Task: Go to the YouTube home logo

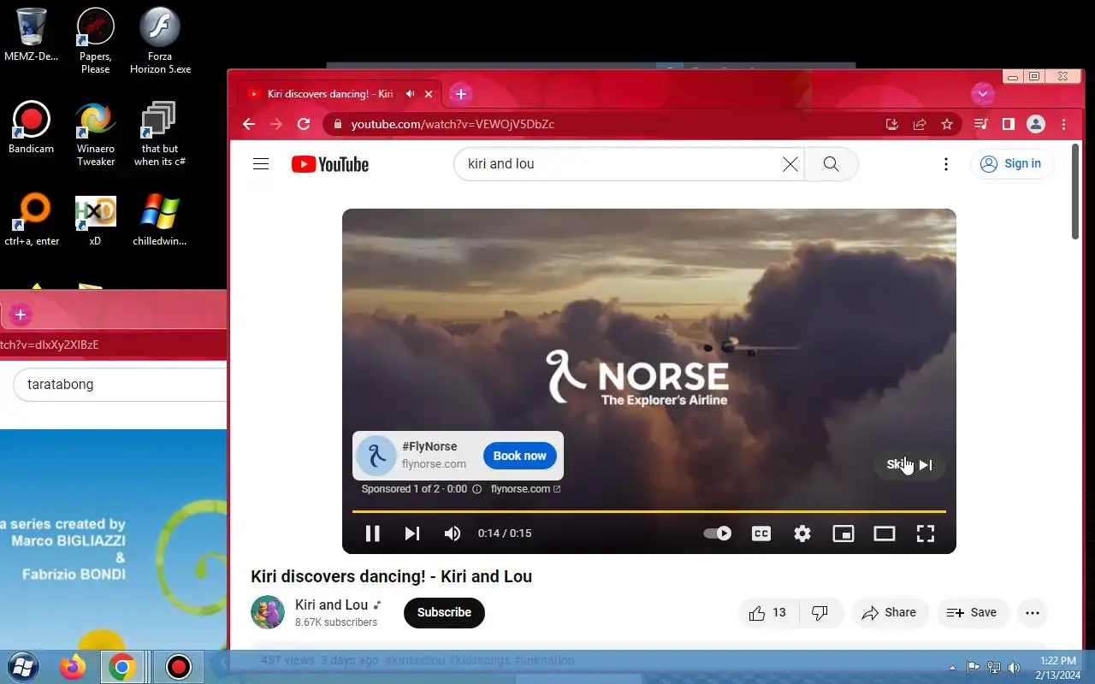Action: click(x=330, y=164)
